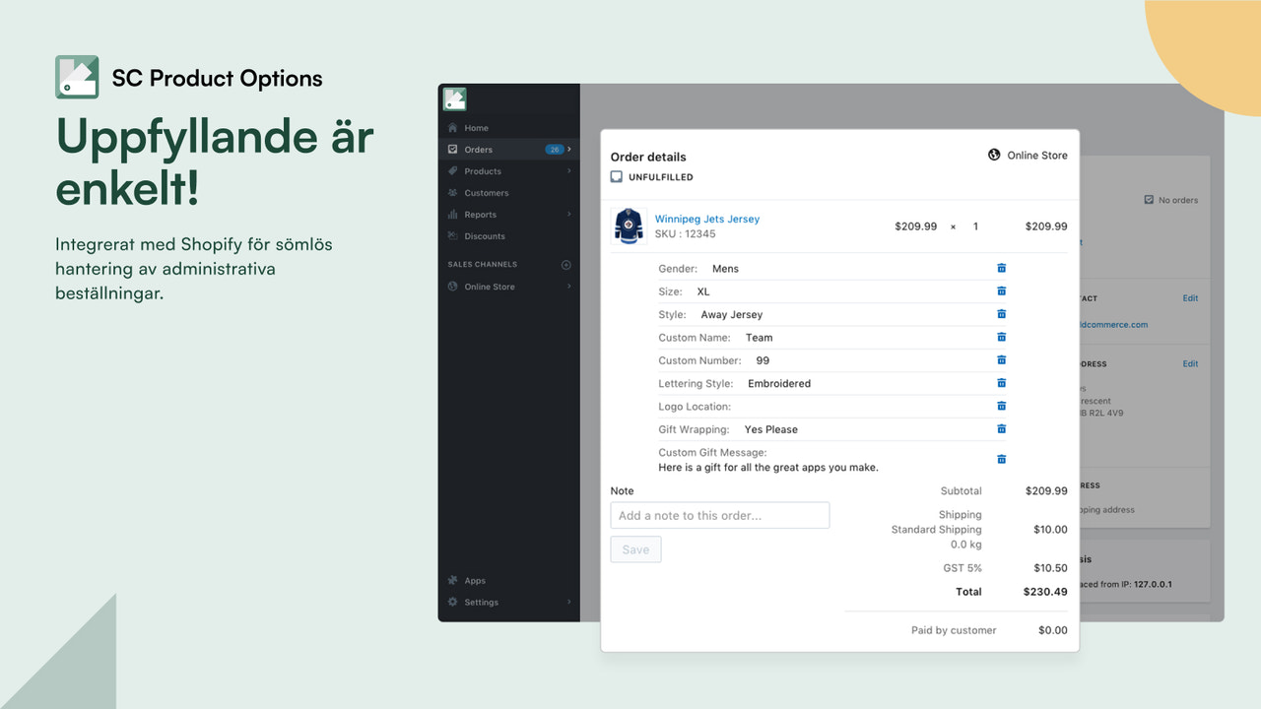This screenshot has height=709, width=1261.
Task: Click the SKU : 12345 text
Action: pyautogui.click(x=686, y=234)
